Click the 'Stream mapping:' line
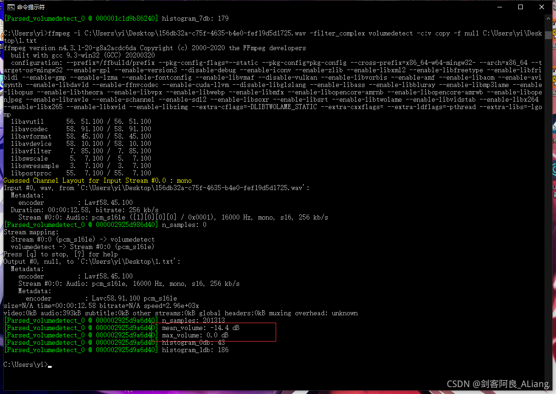The height and width of the screenshot is (394, 556). coord(31,232)
